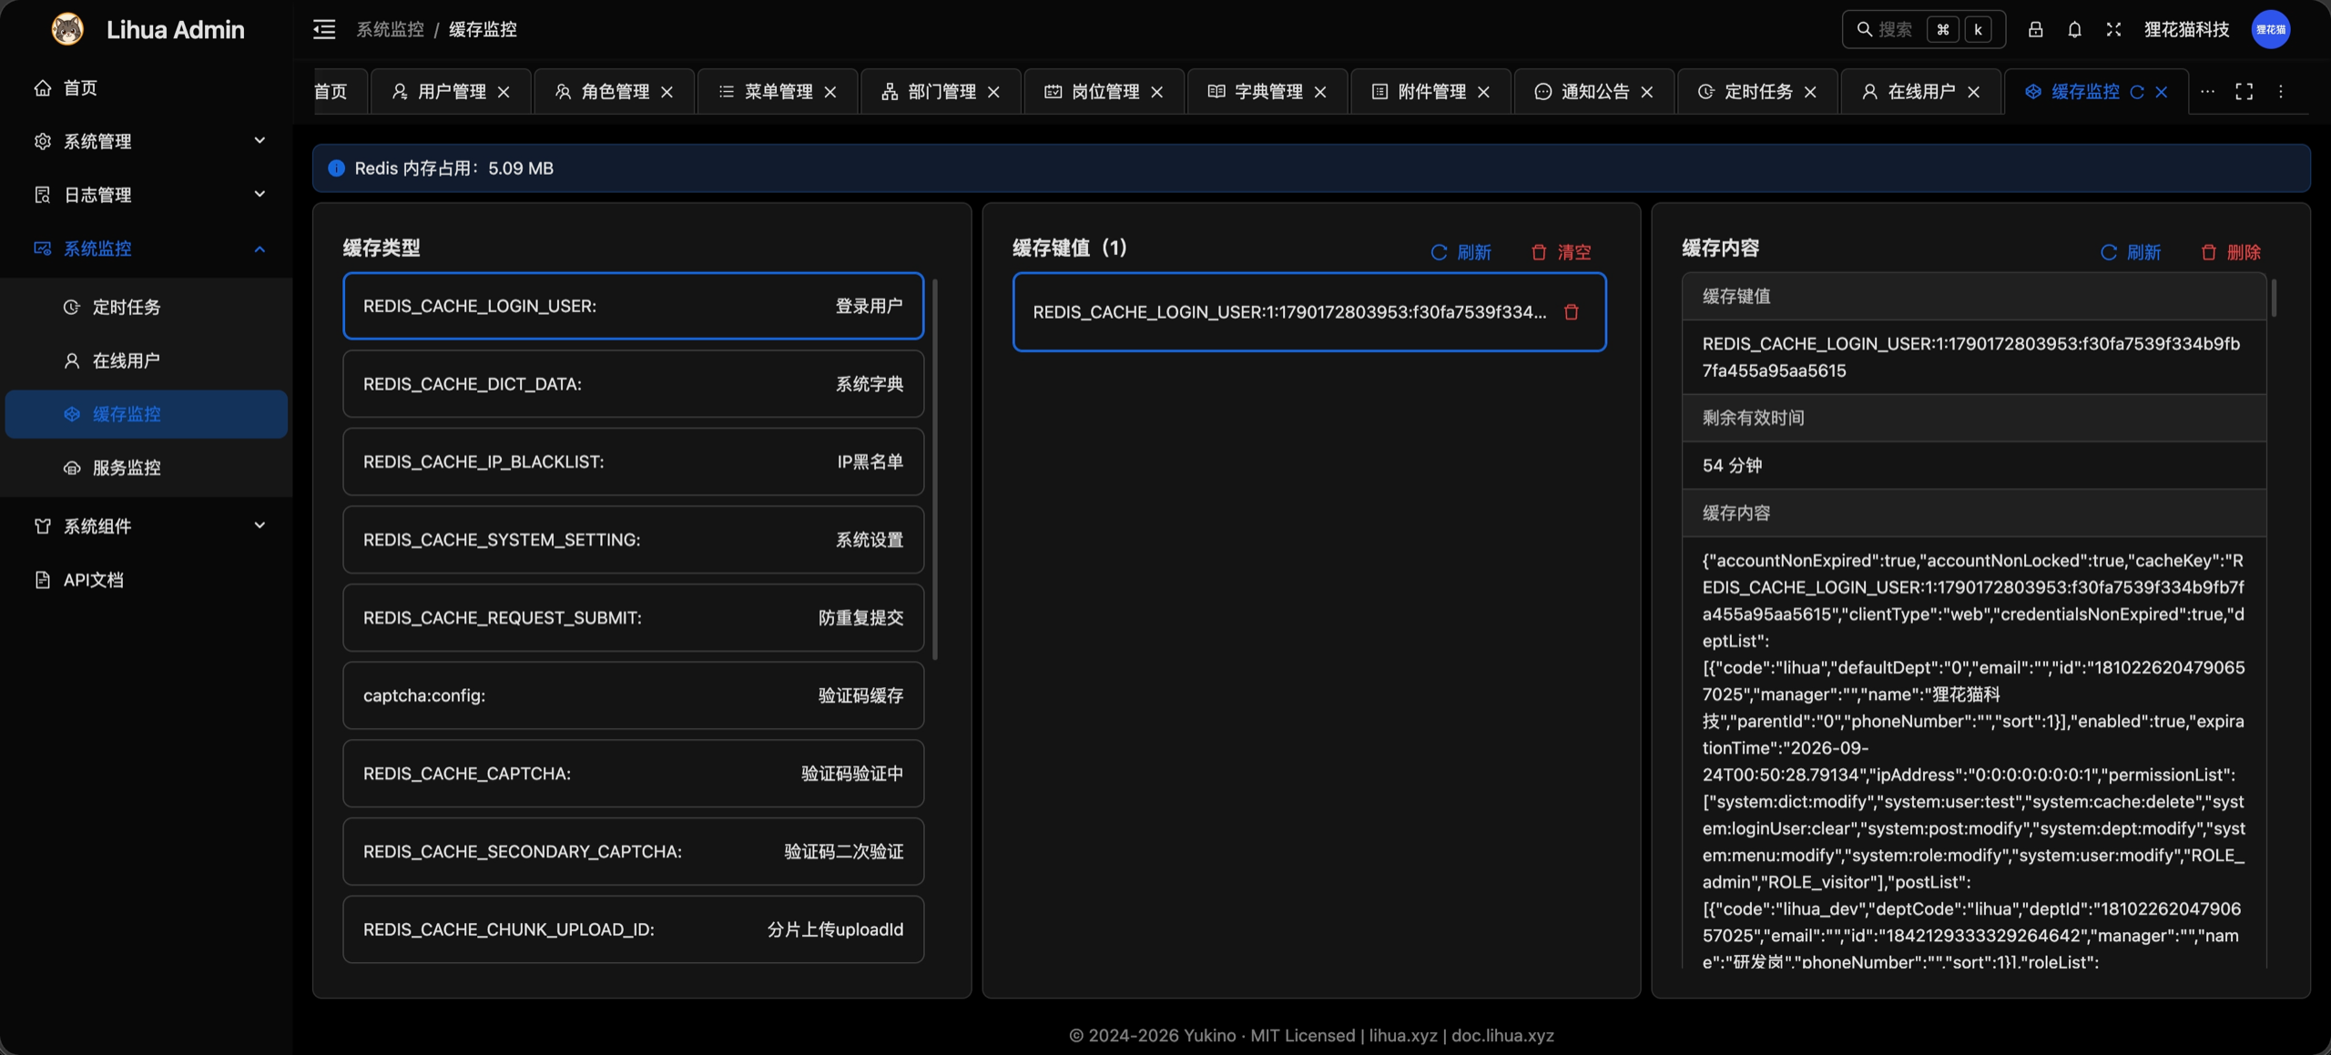
Task: Open 在线用户 in the sidebar
Action: [146, 360]
